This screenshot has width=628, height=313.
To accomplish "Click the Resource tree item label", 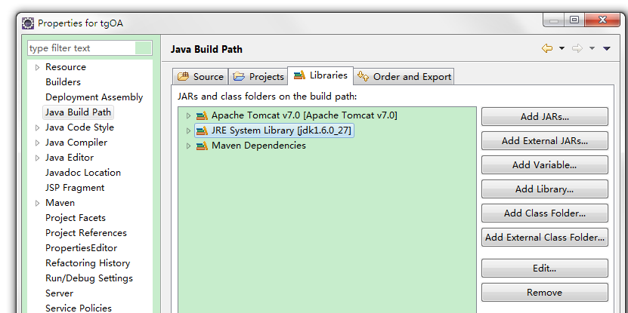I will pyautogui.click(x=66, y=67).
